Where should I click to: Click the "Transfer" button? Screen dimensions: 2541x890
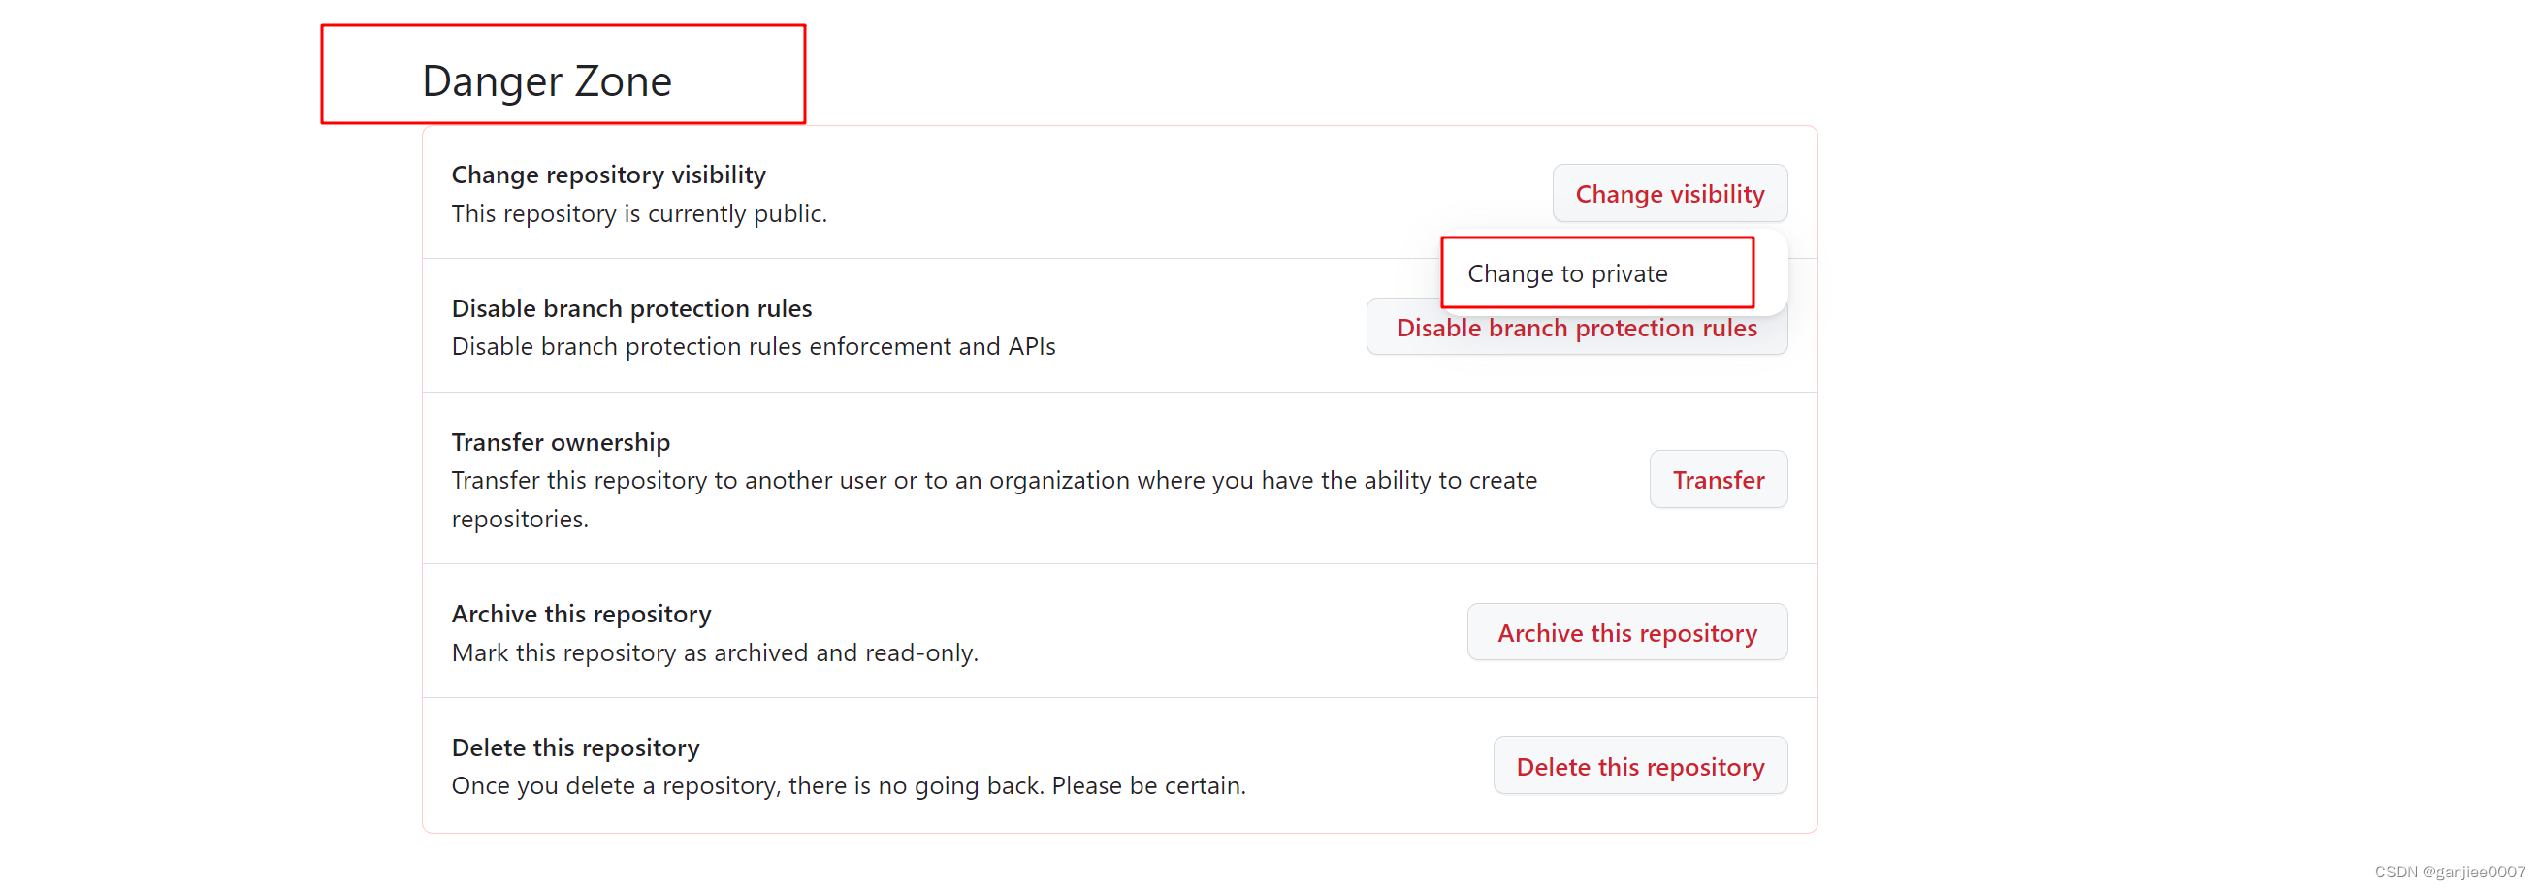1718,480
